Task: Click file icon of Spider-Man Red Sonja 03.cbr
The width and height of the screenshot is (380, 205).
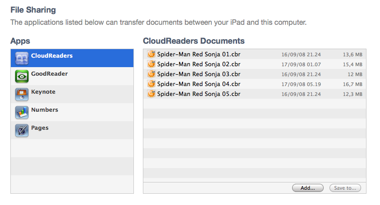Action: (x=151, y=74)
